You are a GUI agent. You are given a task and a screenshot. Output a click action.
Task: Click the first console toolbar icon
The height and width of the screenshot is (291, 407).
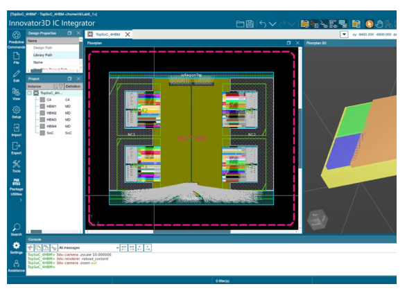click(31, 247)
